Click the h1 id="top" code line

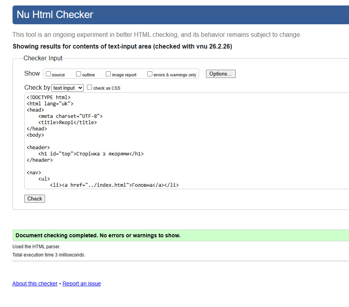(x=91, y=154)
